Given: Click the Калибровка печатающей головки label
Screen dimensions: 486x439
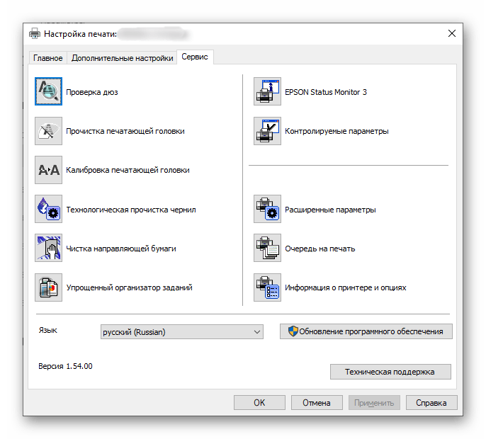Looking at the screenshot, I should click(128, 170).
